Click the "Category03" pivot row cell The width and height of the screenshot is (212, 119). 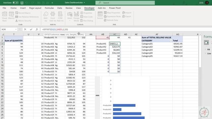coord(157,50)
